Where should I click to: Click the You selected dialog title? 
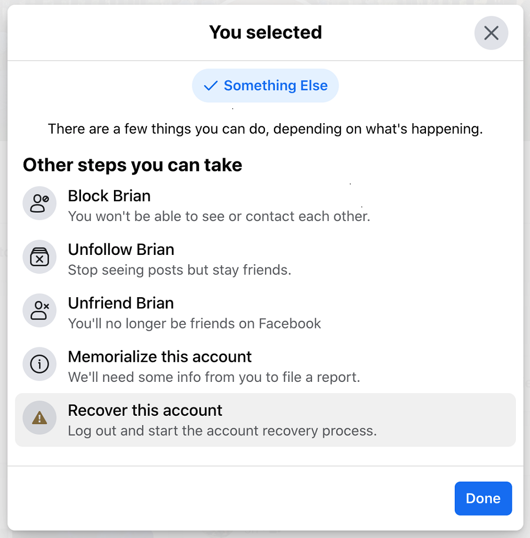tap(265, 32)
